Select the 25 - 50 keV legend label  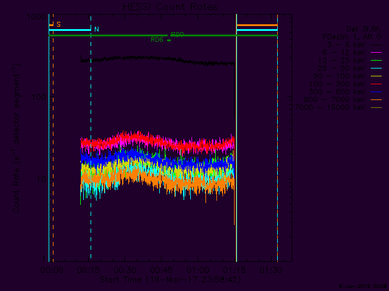(342, 69)
